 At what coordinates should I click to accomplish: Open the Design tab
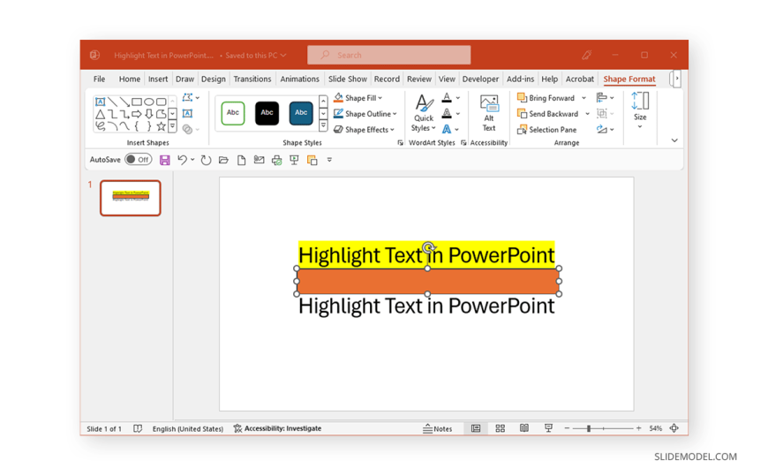click(214, 79)
